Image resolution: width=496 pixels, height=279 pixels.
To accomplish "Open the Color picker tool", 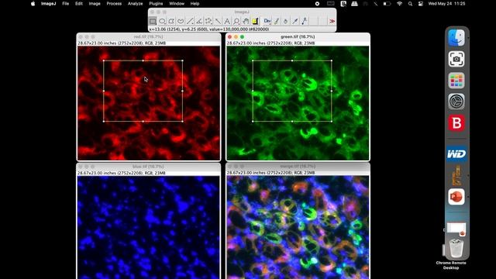I will click(255, 21).
